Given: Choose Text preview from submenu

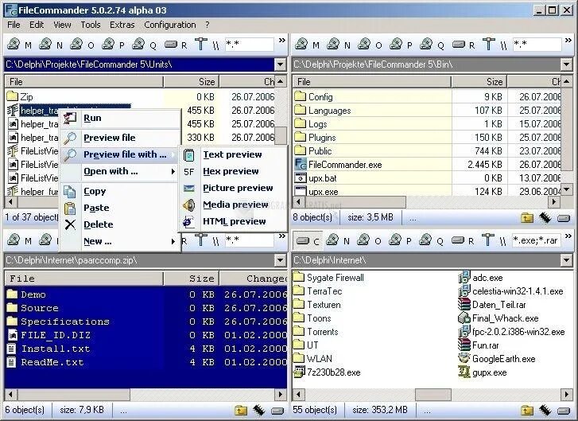Looking at the screenshot, I should (x=232, y=154).
